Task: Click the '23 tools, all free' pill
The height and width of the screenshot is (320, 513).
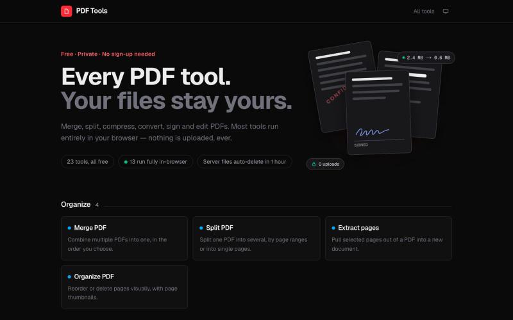Action: coord(87,162)
